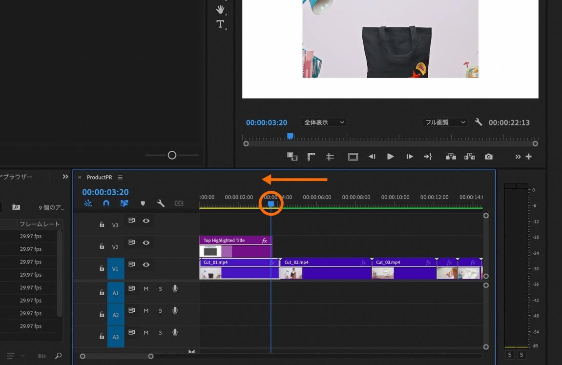Enable voice-over record on A1

tap(175, 288)
